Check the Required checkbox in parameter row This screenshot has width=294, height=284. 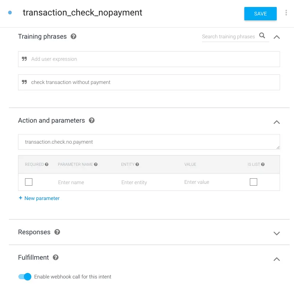coord(29,182)
